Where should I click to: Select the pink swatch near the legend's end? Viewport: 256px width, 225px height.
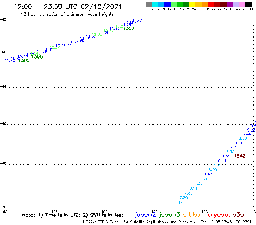pyautogui.click(x=242, y=4)
